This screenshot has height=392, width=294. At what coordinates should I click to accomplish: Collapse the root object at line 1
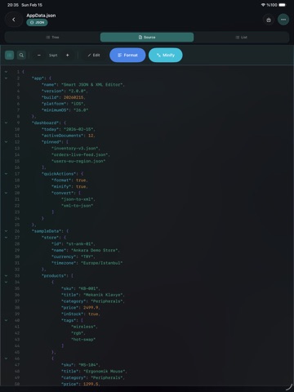[6, 72]
